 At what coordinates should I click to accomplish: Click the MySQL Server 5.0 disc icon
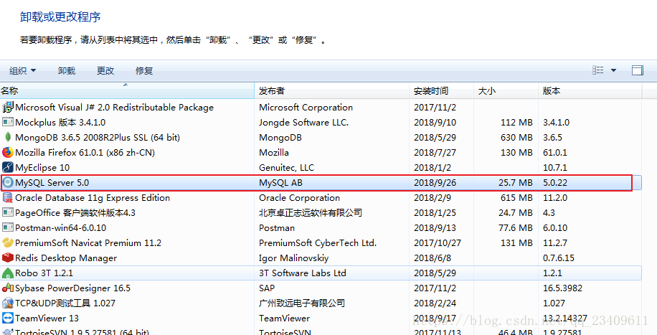click(x=8, y=182)
